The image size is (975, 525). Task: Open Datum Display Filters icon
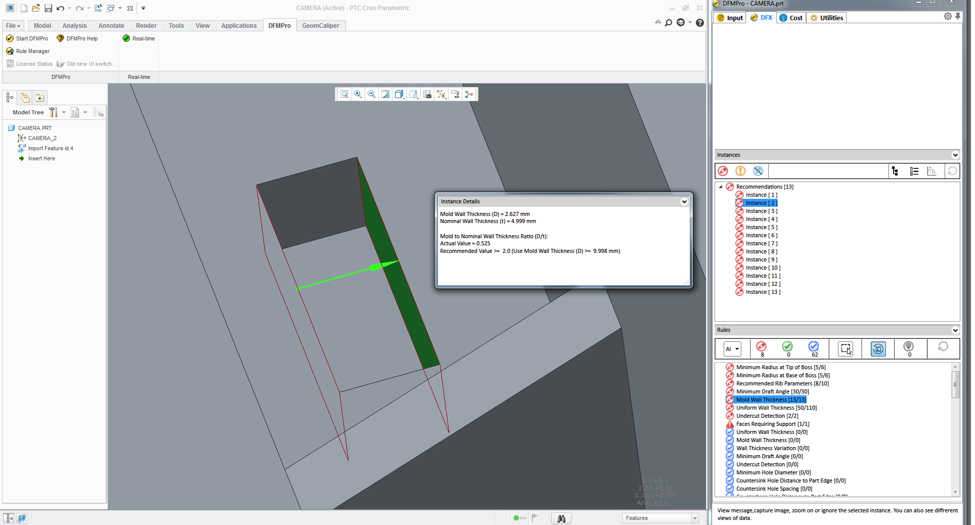point(441,94)
